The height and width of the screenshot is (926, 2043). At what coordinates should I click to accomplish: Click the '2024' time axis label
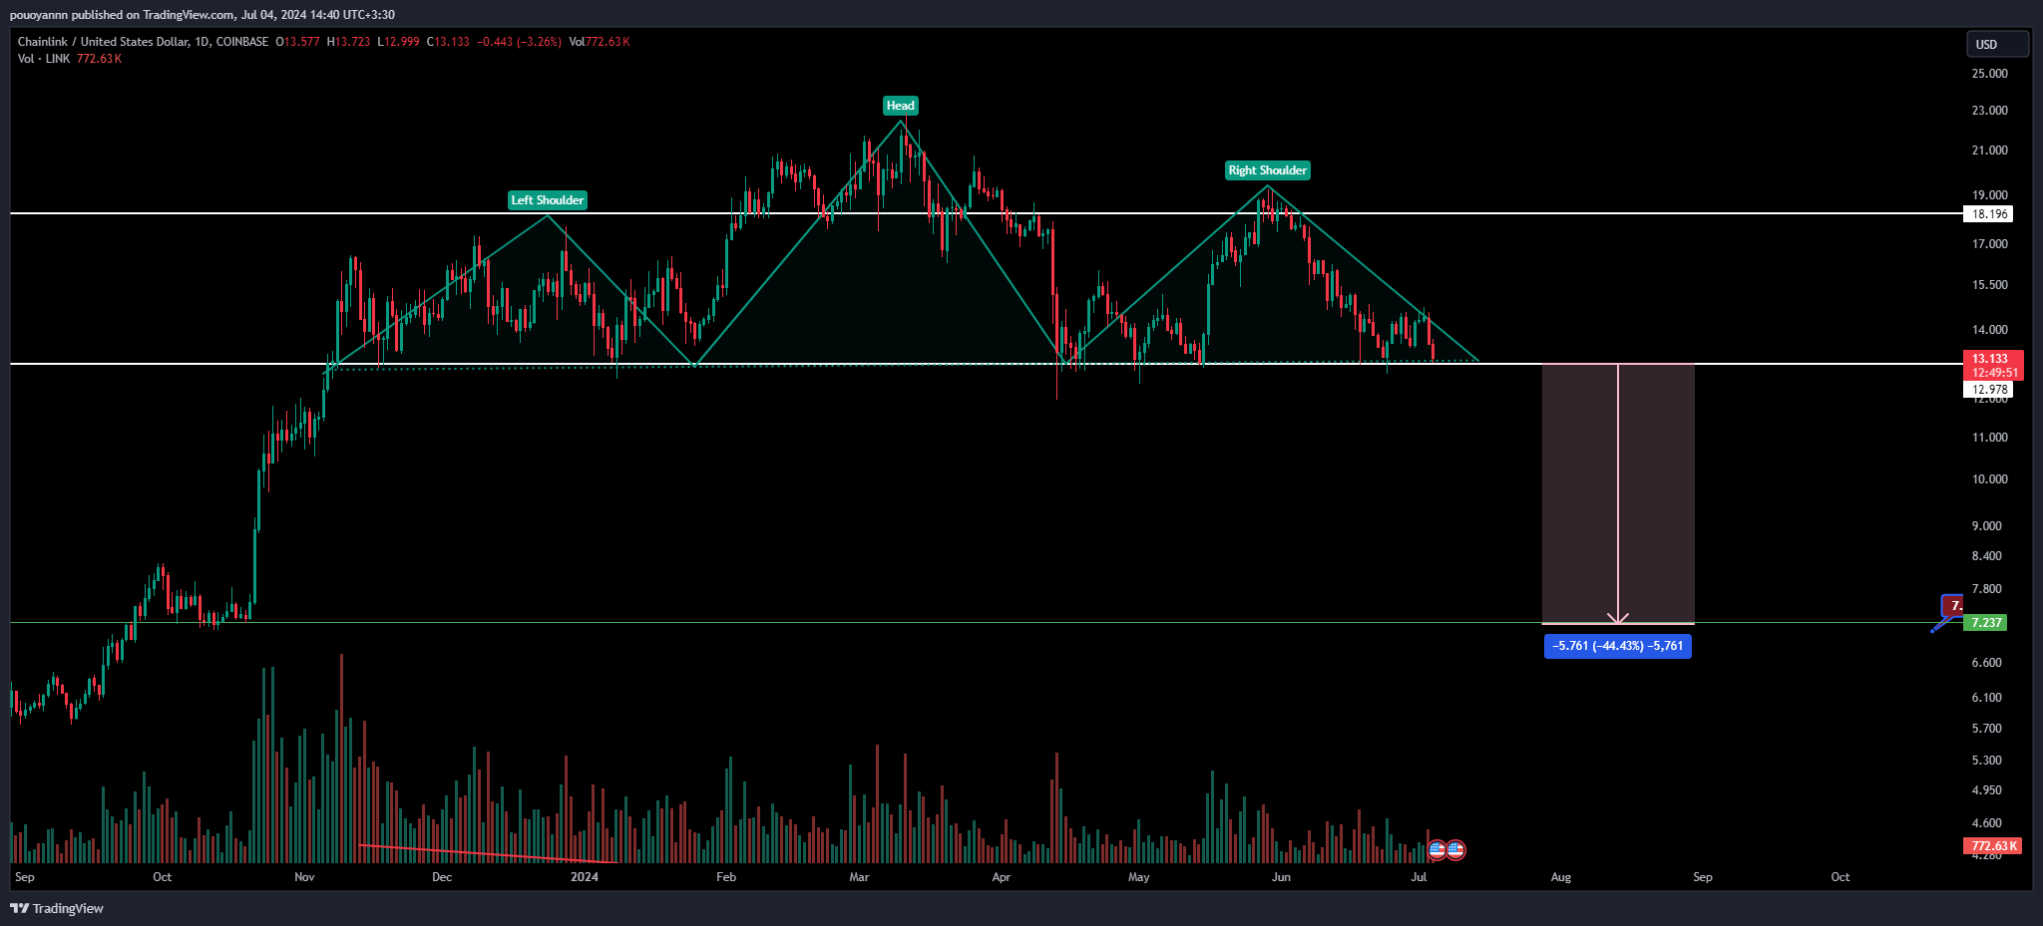click(x=585, y=877)
